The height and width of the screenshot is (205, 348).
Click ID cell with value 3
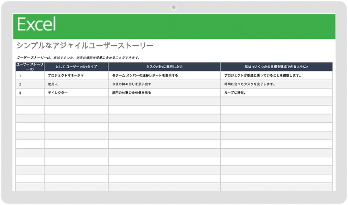tap(30, 93)
